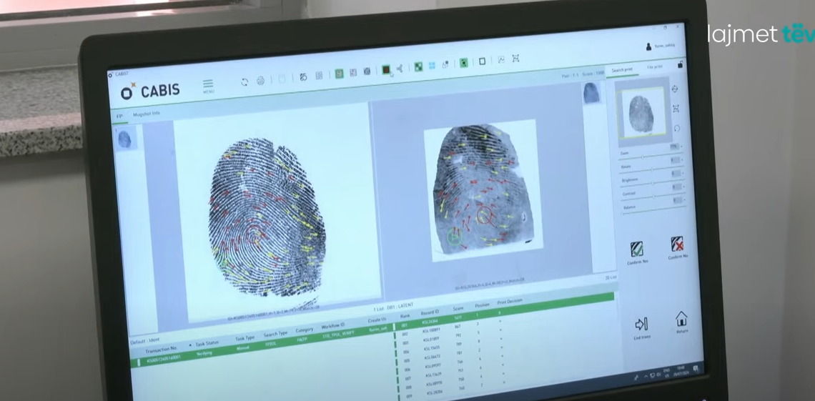Sort by the Task Status column header
Screen dimensions: 815x401
pos(207,343)
